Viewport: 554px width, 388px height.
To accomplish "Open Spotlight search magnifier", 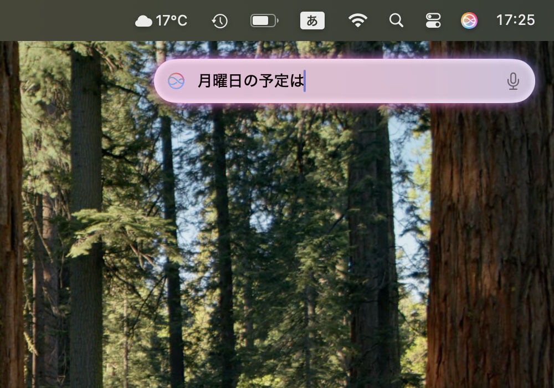I will [x=396, y=21].
